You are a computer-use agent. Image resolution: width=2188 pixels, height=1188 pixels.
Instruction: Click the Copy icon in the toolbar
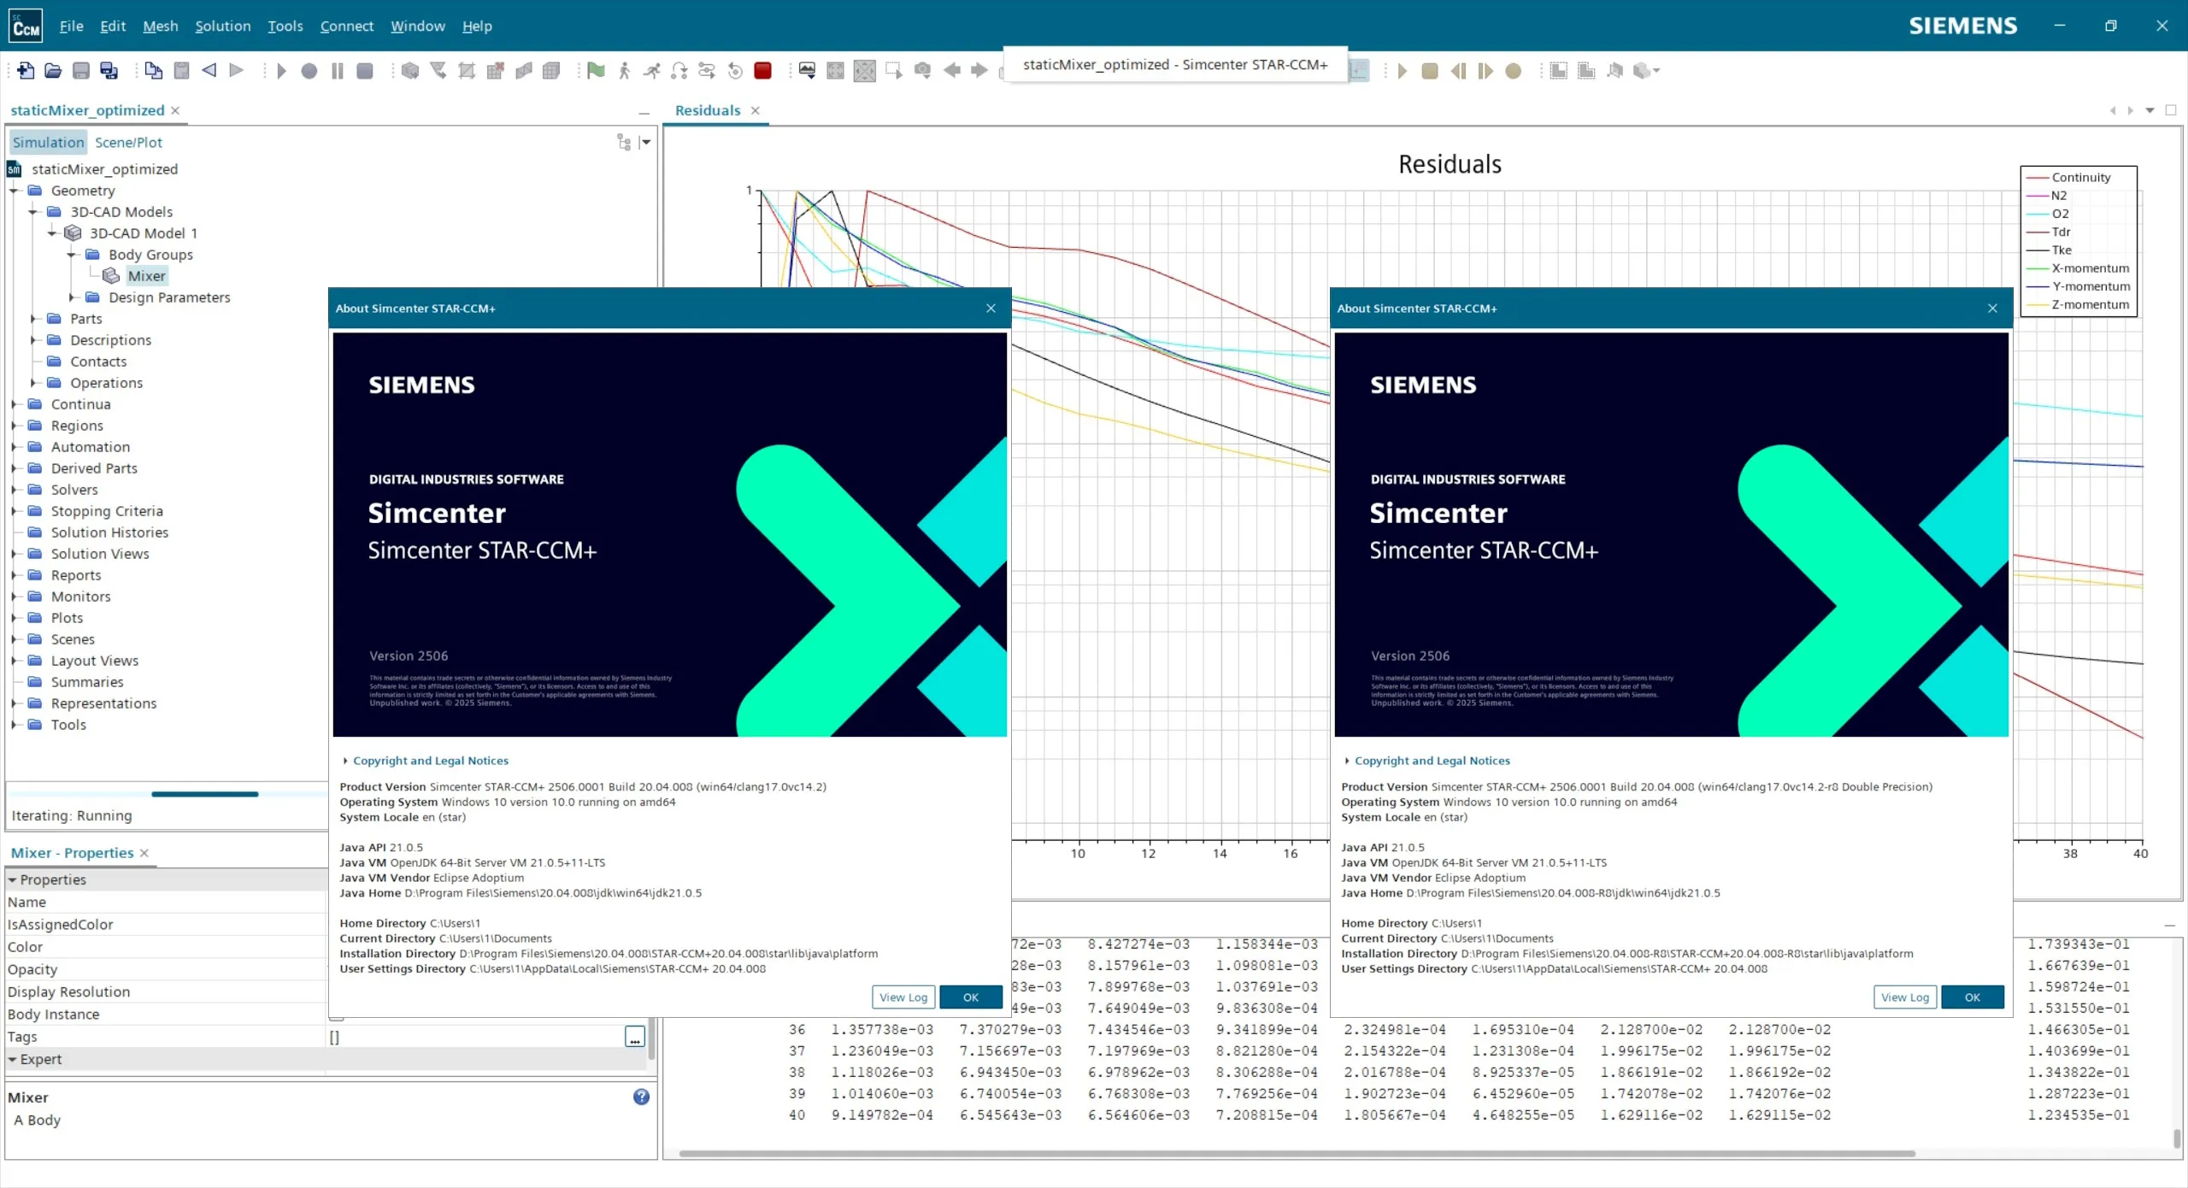pyautogui.click(x=154, y=71)
